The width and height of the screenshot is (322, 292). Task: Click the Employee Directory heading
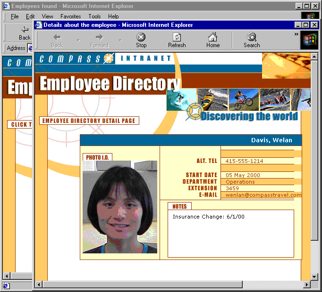tap(110, 83)
